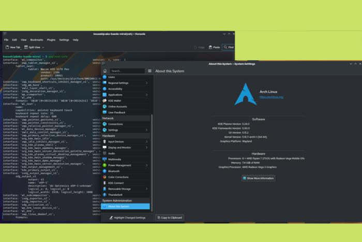Open the Edit menu in Konsole
This screenshot has height=242, width=362.
(x=14, y=40)
